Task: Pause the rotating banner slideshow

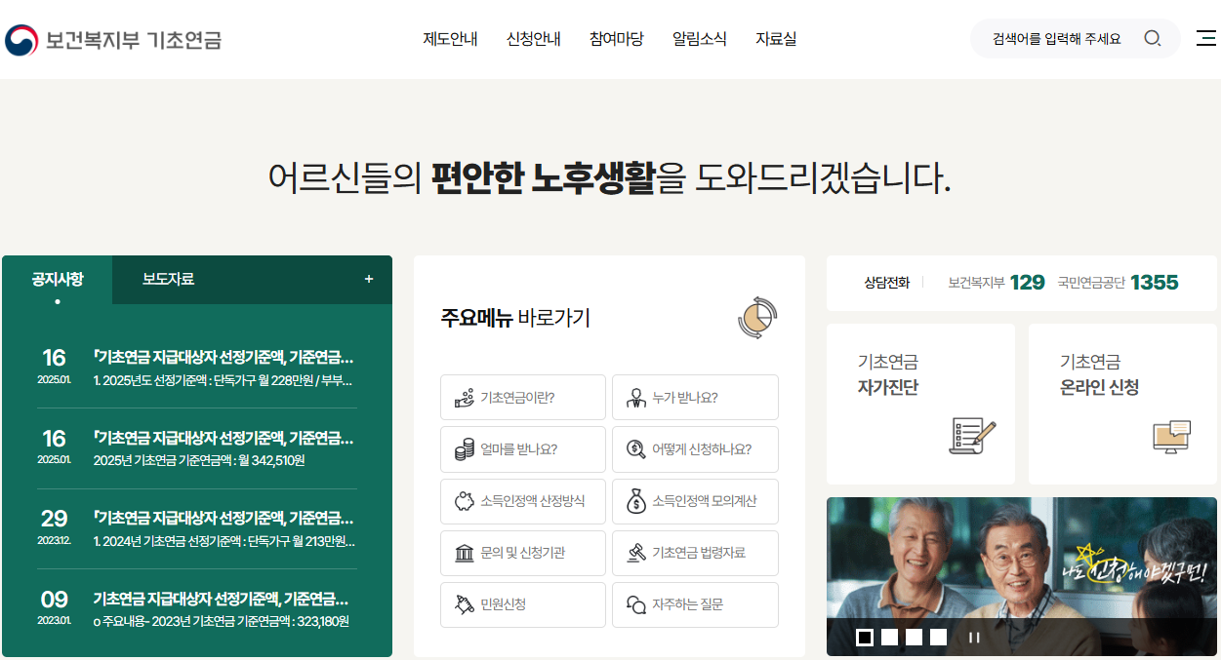Action: point(973,637)
